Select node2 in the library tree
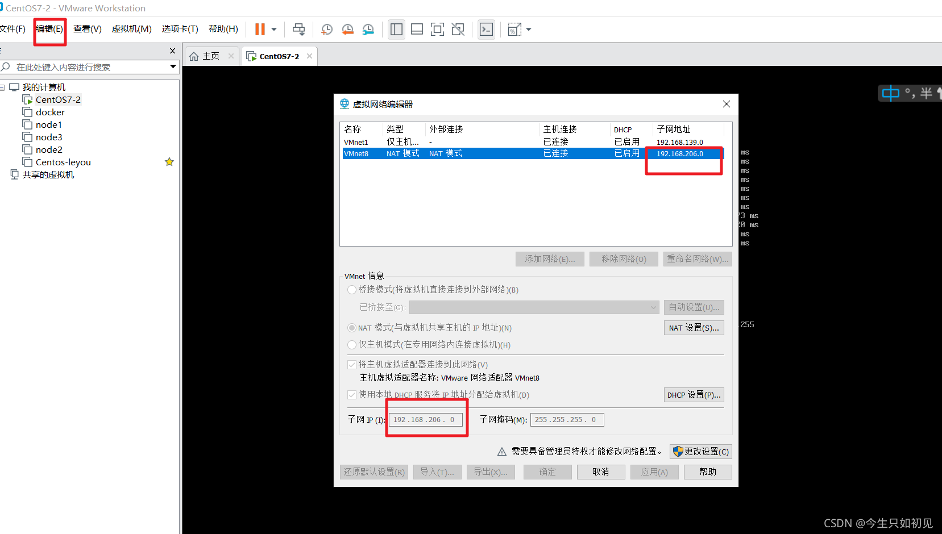This screenshot has width=942, height=534. coord(49,149)
